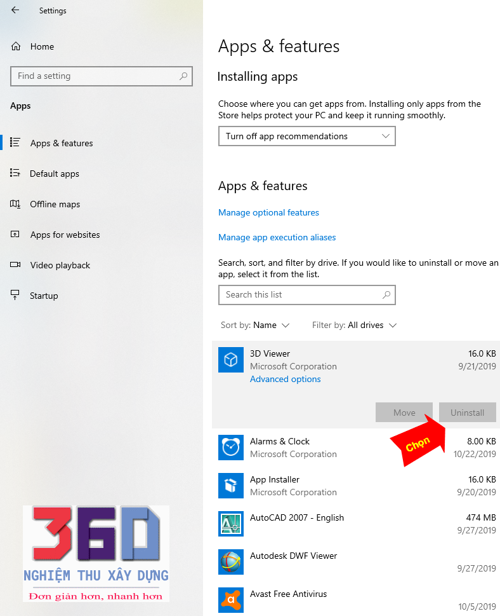Go to Video playback section
500x616 pixels.
coord(60,266)
